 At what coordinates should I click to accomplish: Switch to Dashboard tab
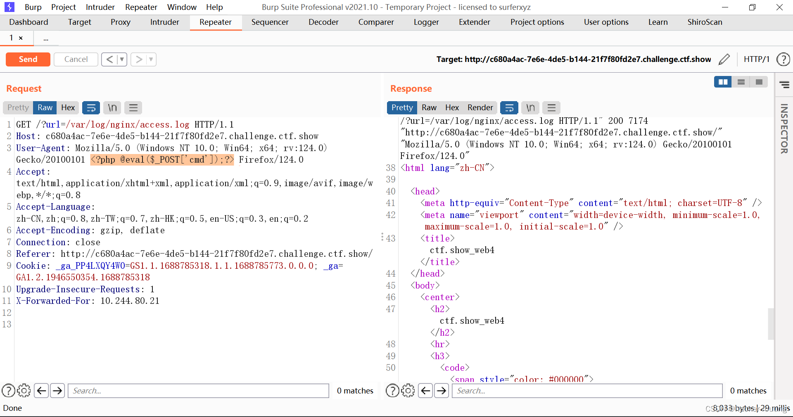28,22
